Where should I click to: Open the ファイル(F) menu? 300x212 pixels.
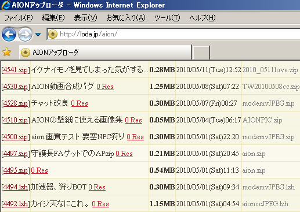[x=19, y=18]
